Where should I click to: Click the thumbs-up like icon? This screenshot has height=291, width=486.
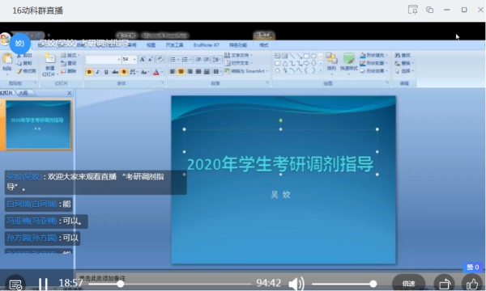(x=472, y=284)
